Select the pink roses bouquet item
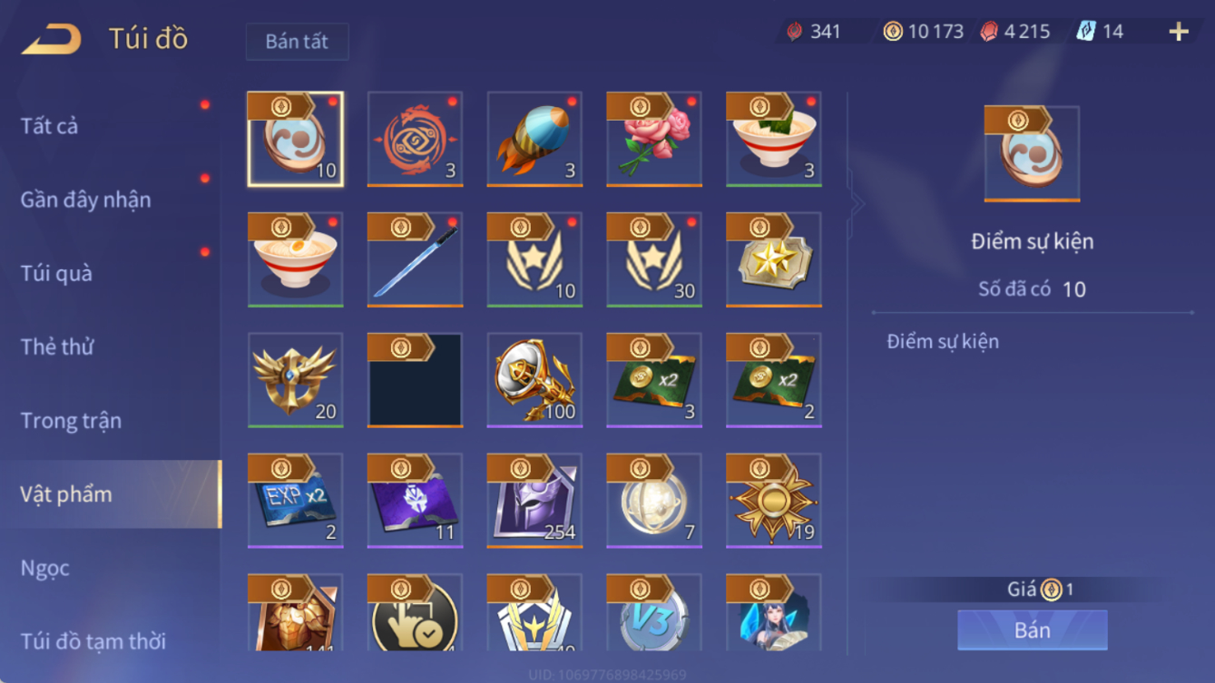 [x=654, y=139]
